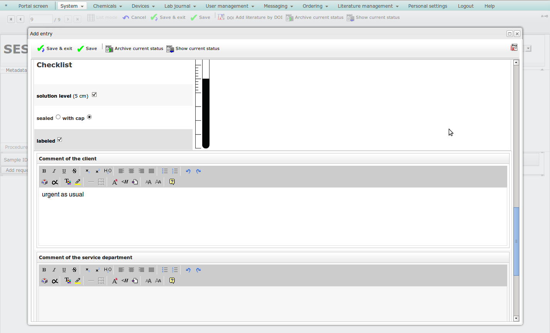This screenshot has width=550, height=333.
Task: Toggle italic in the service department editor
Action: [54, 270]
